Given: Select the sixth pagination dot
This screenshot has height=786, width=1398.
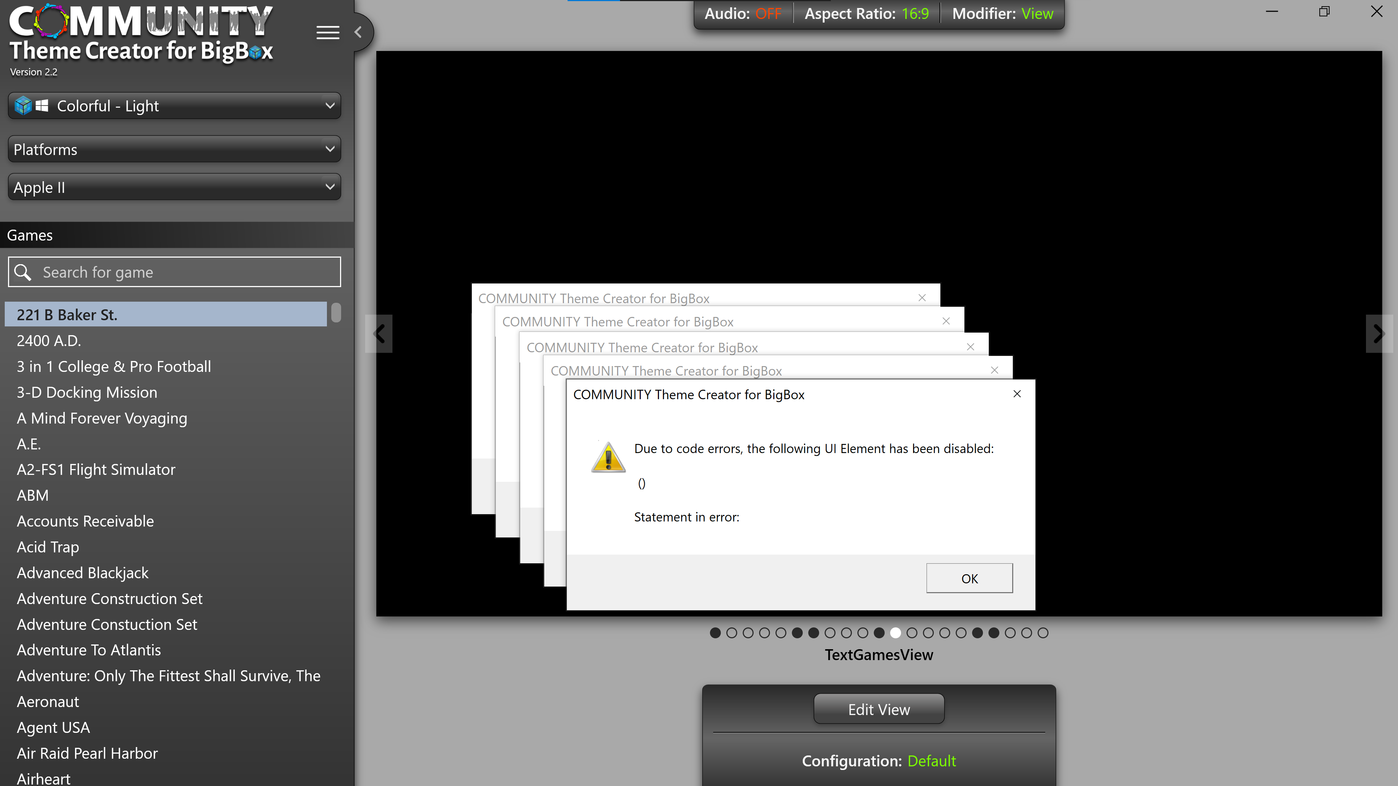Looking at the screenshot, I should [797, 633].
